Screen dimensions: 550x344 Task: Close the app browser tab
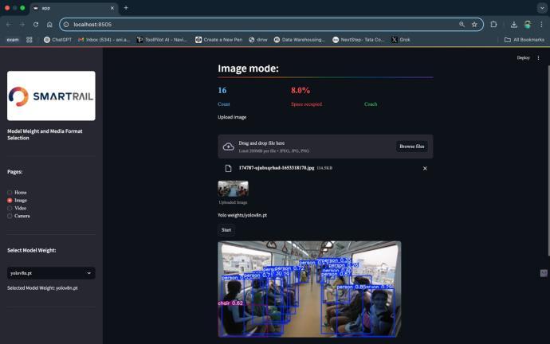click(112, 8)
